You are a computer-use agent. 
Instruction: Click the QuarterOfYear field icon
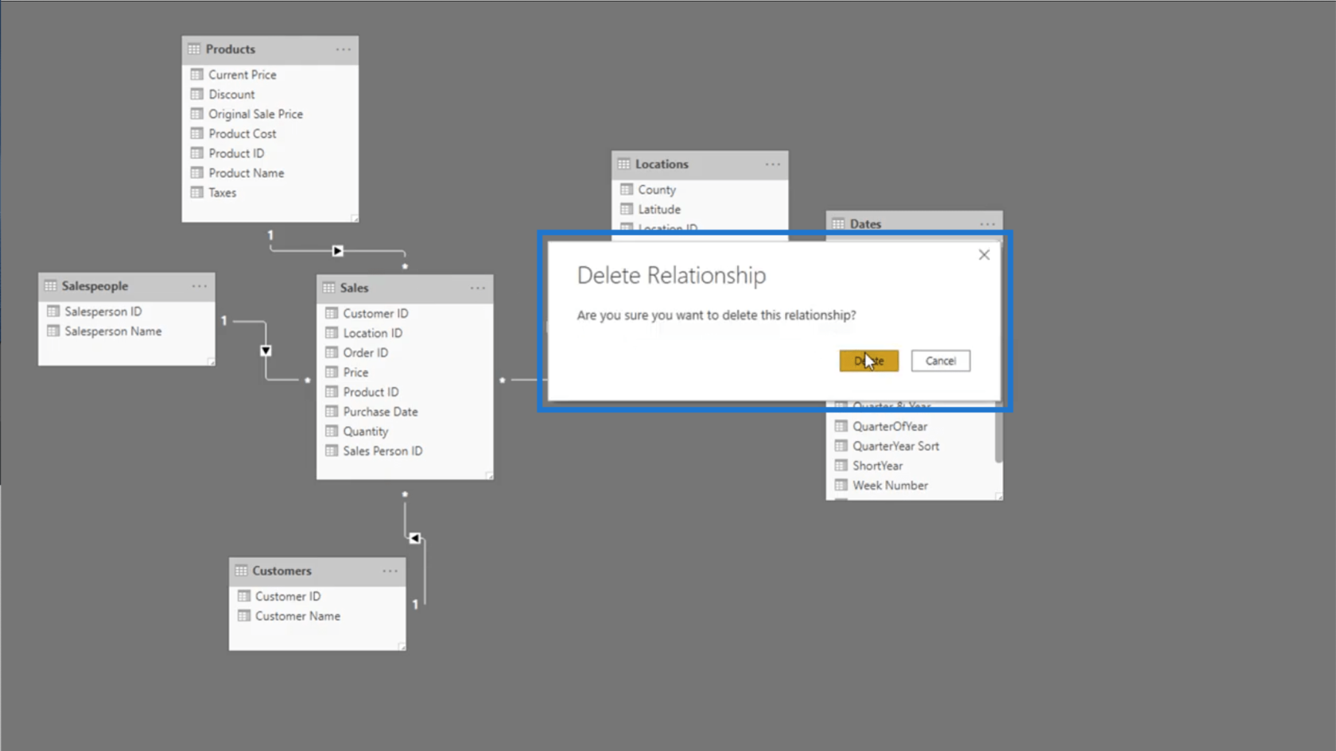[x=841, y=427]
